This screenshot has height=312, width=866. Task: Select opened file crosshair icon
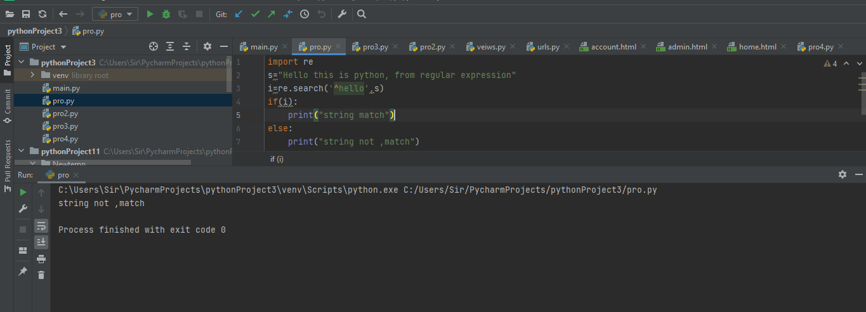tap(153, 46)
